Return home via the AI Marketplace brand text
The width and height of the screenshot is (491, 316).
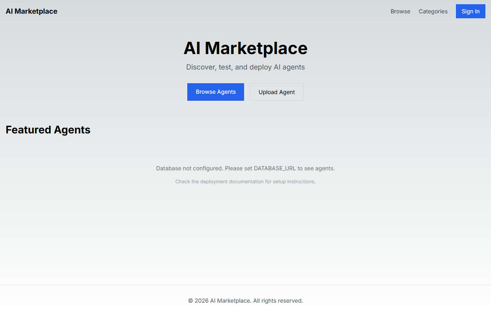point(31,11)
